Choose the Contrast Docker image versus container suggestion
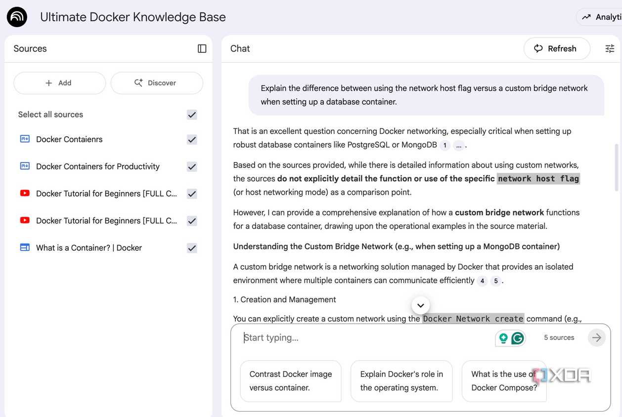 [x=291, y=381]
